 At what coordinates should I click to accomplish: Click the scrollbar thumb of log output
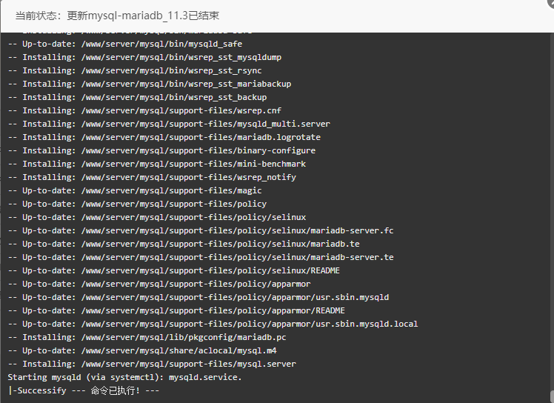(552, 396)
